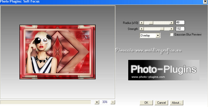Click left arrow of Radius scrollbar

pos(142,23)
